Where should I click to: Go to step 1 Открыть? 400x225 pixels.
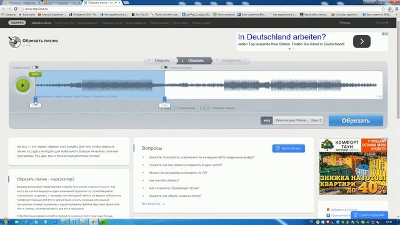pos(161,61)
